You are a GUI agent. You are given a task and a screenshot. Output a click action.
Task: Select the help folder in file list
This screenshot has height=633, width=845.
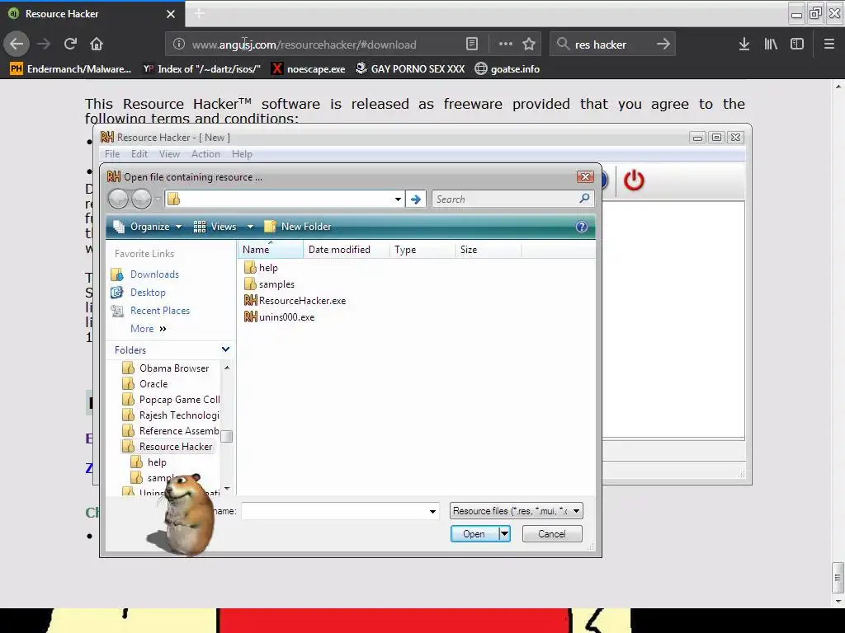pos(262,268)
